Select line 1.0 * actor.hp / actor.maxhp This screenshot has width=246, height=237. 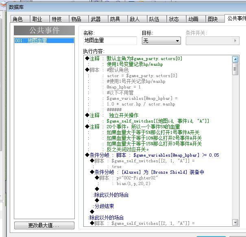[x=141, y=104]
